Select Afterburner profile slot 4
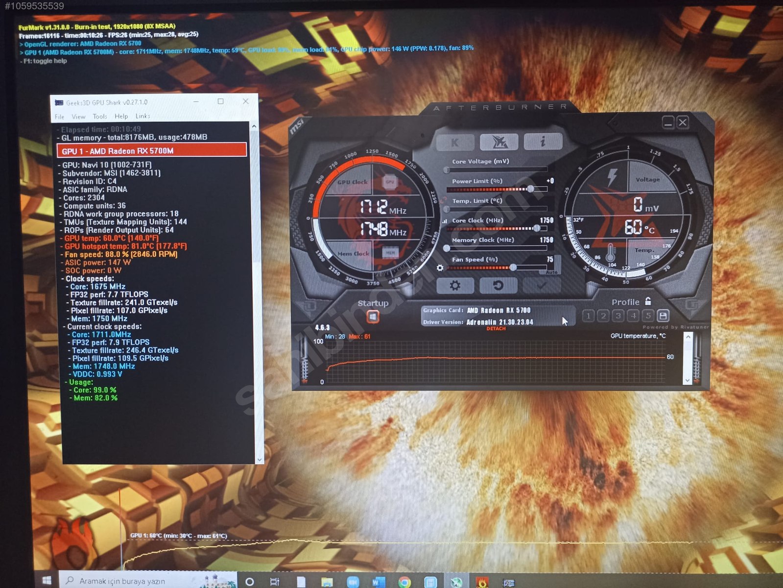The width and height of the screenshot is (783, 588). [x=633, y=316]
